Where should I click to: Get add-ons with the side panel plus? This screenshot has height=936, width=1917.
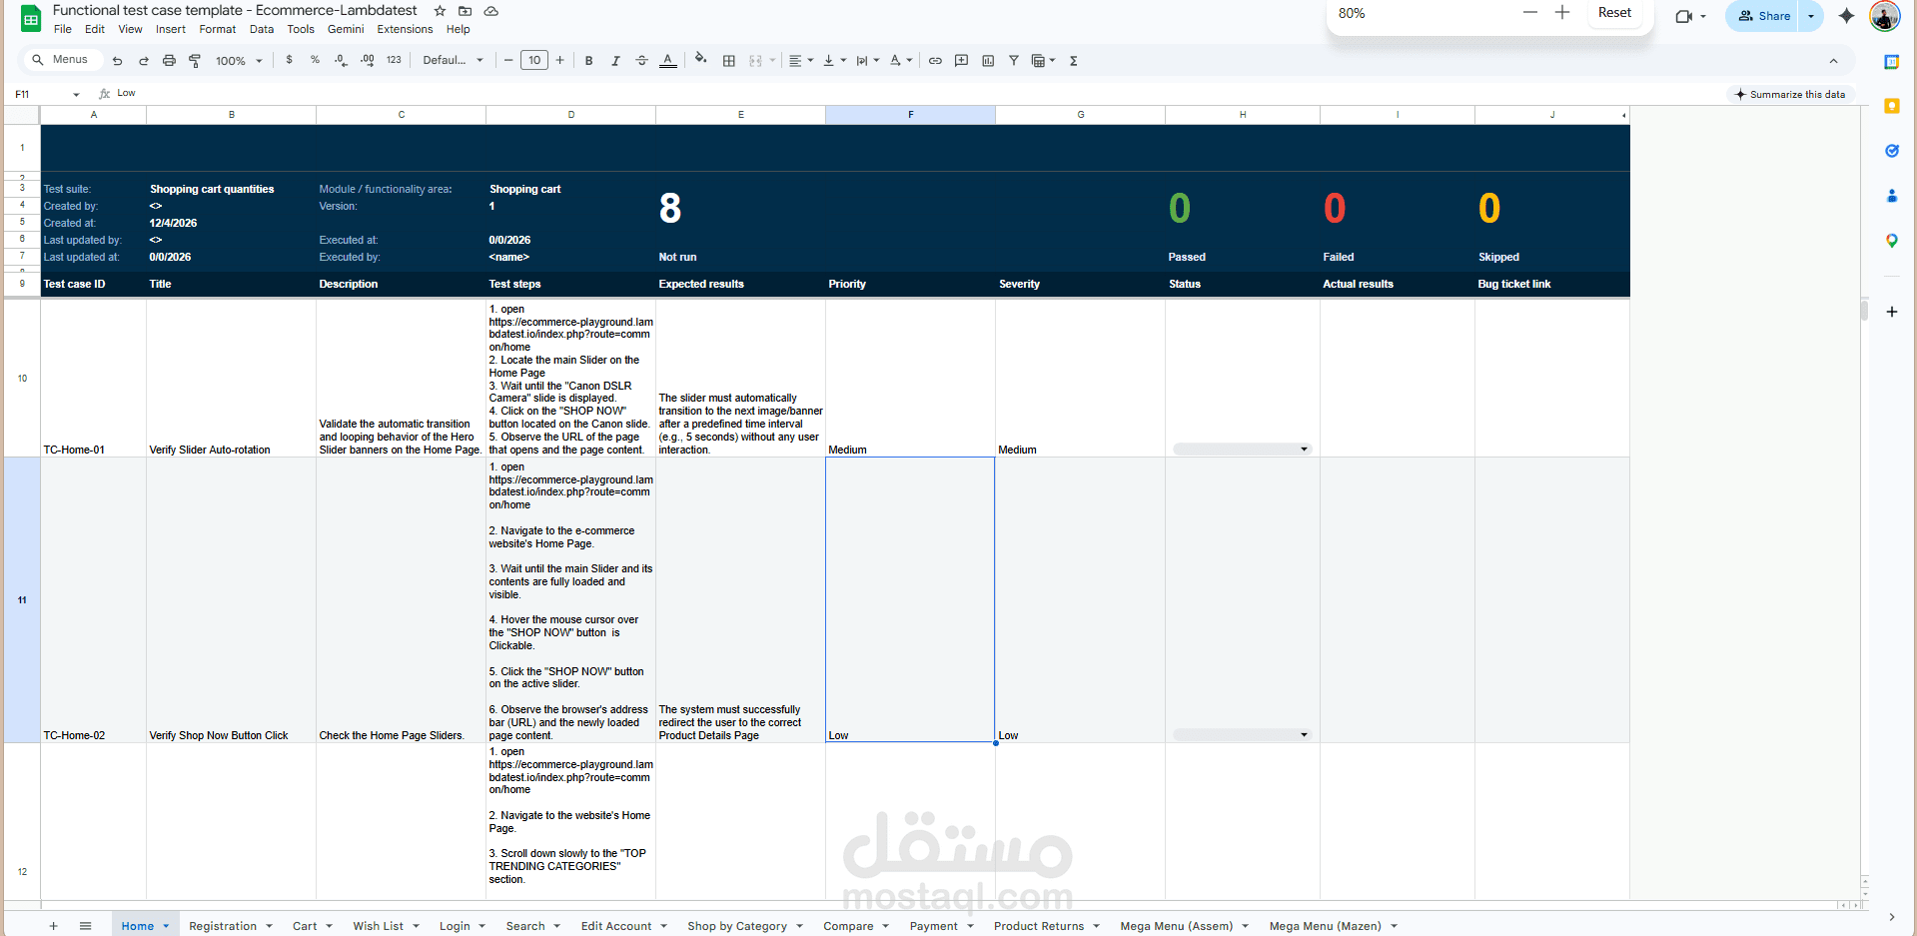tap(1891, 312)
